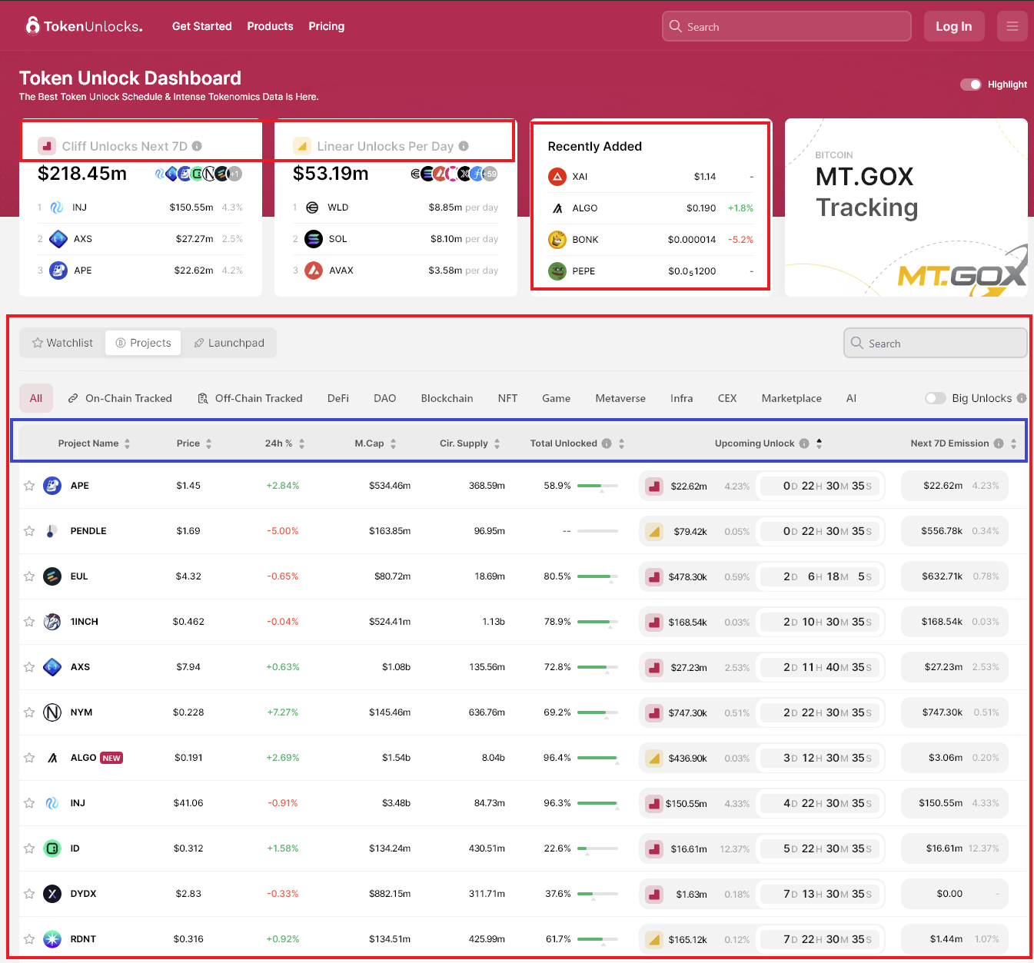The image size is (1034, 963).
Task: Click info icon next to Next 7D Emission
Action: pyautogui.click(x=999, y=443)
